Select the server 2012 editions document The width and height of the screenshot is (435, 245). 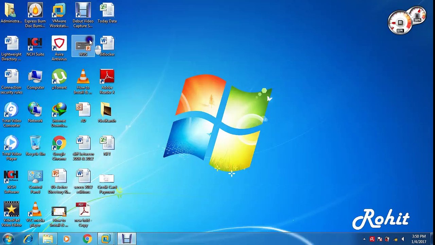point(83,181)
